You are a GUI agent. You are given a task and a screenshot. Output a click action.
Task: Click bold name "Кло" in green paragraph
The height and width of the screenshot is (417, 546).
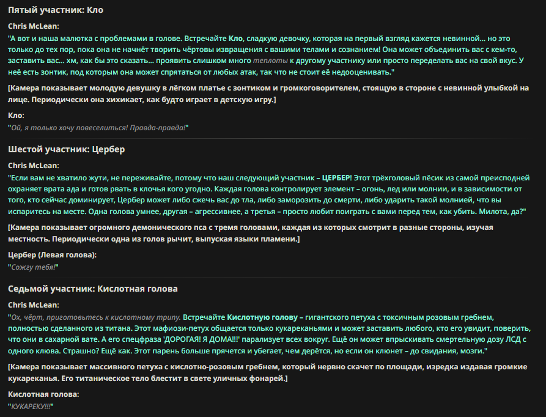(235, 39)
